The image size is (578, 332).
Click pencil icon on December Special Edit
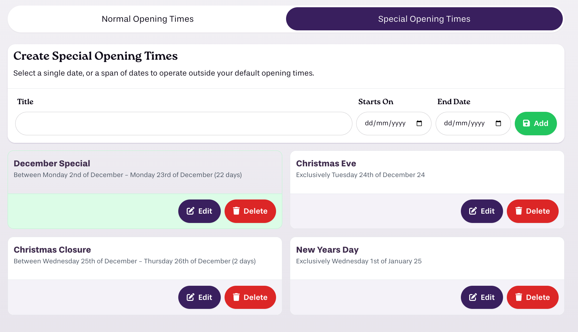point(190,211)
